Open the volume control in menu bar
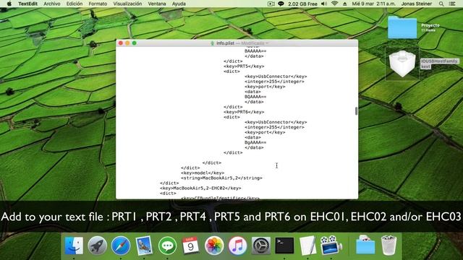The width and height of the screenshot is (463, 260). 324,4
